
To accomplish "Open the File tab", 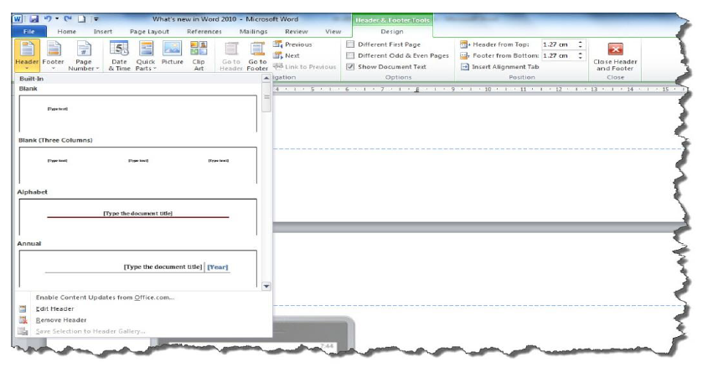I will [28, 31].
